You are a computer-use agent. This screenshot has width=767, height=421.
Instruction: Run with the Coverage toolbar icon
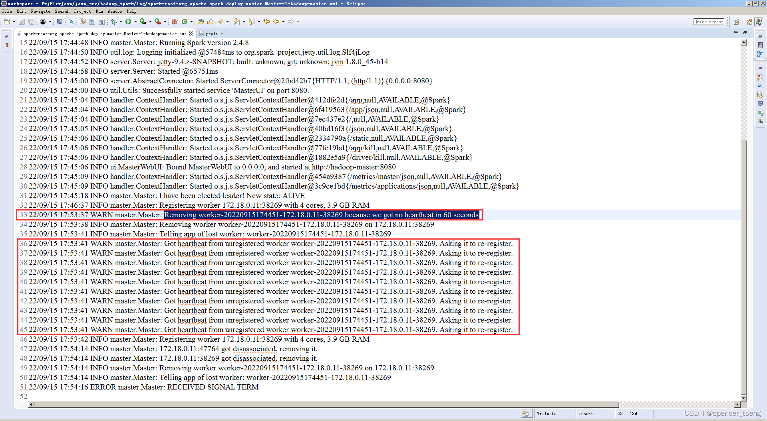[143, 22]
